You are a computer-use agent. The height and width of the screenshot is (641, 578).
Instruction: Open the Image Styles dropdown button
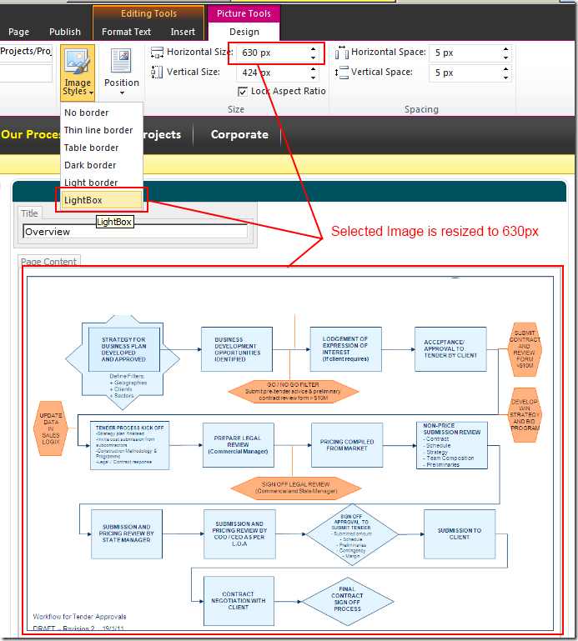click(x=77, y=73)
